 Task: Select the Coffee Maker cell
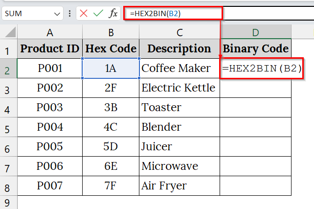point(179,69)
